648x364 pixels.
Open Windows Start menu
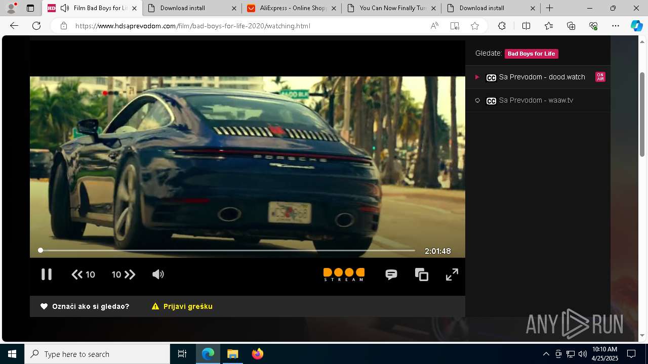[12, 354]
